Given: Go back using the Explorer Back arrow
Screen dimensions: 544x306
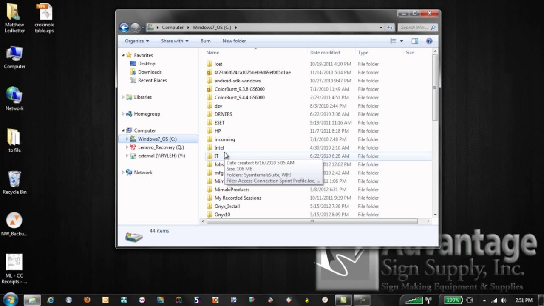Looking at the screenshot, I should point(124,28).
